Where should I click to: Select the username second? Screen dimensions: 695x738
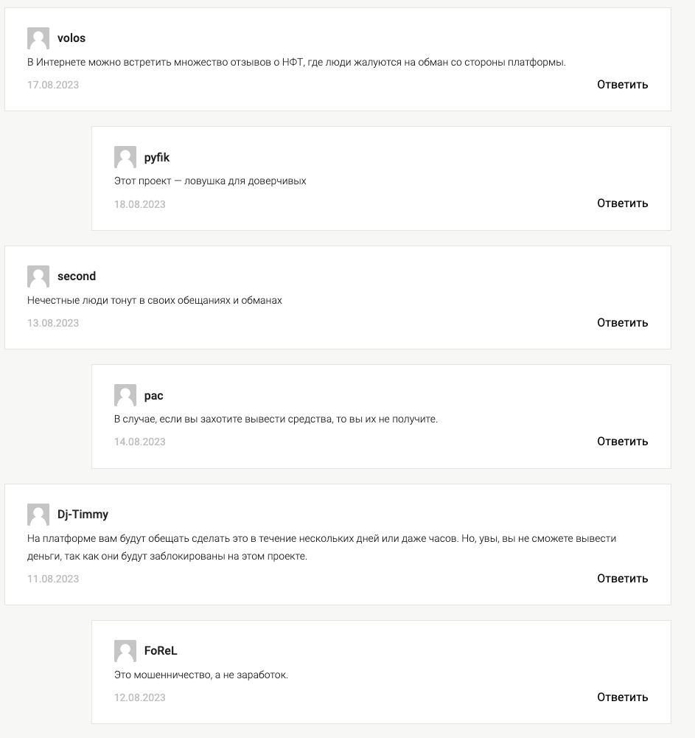pyautogui.click(x=77, y=276)
